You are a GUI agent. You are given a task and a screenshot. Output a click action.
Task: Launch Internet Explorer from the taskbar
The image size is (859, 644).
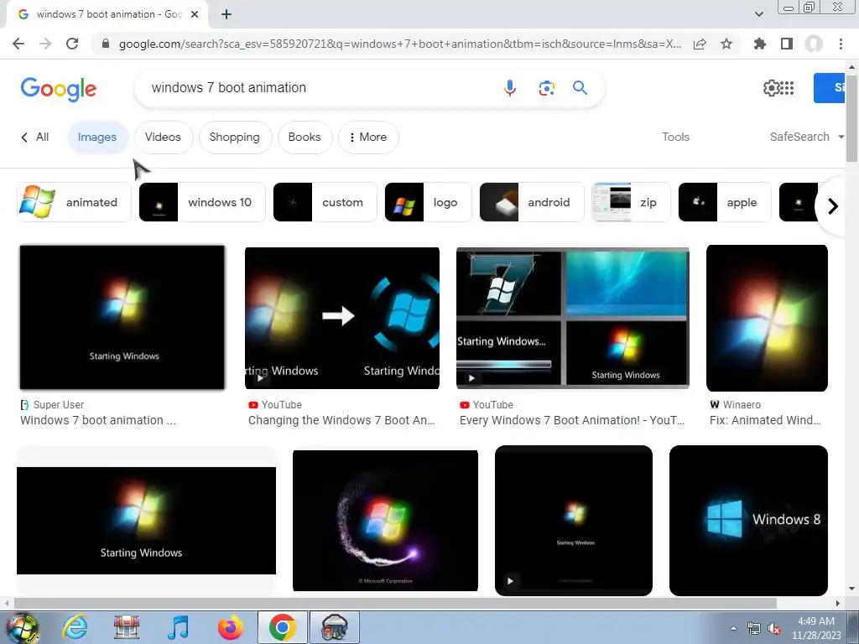coord(75,627)
